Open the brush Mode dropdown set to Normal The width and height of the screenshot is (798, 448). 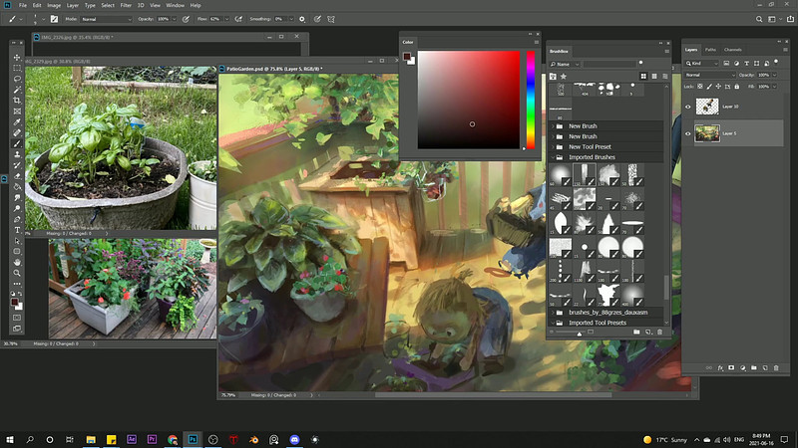click(107, 19)
